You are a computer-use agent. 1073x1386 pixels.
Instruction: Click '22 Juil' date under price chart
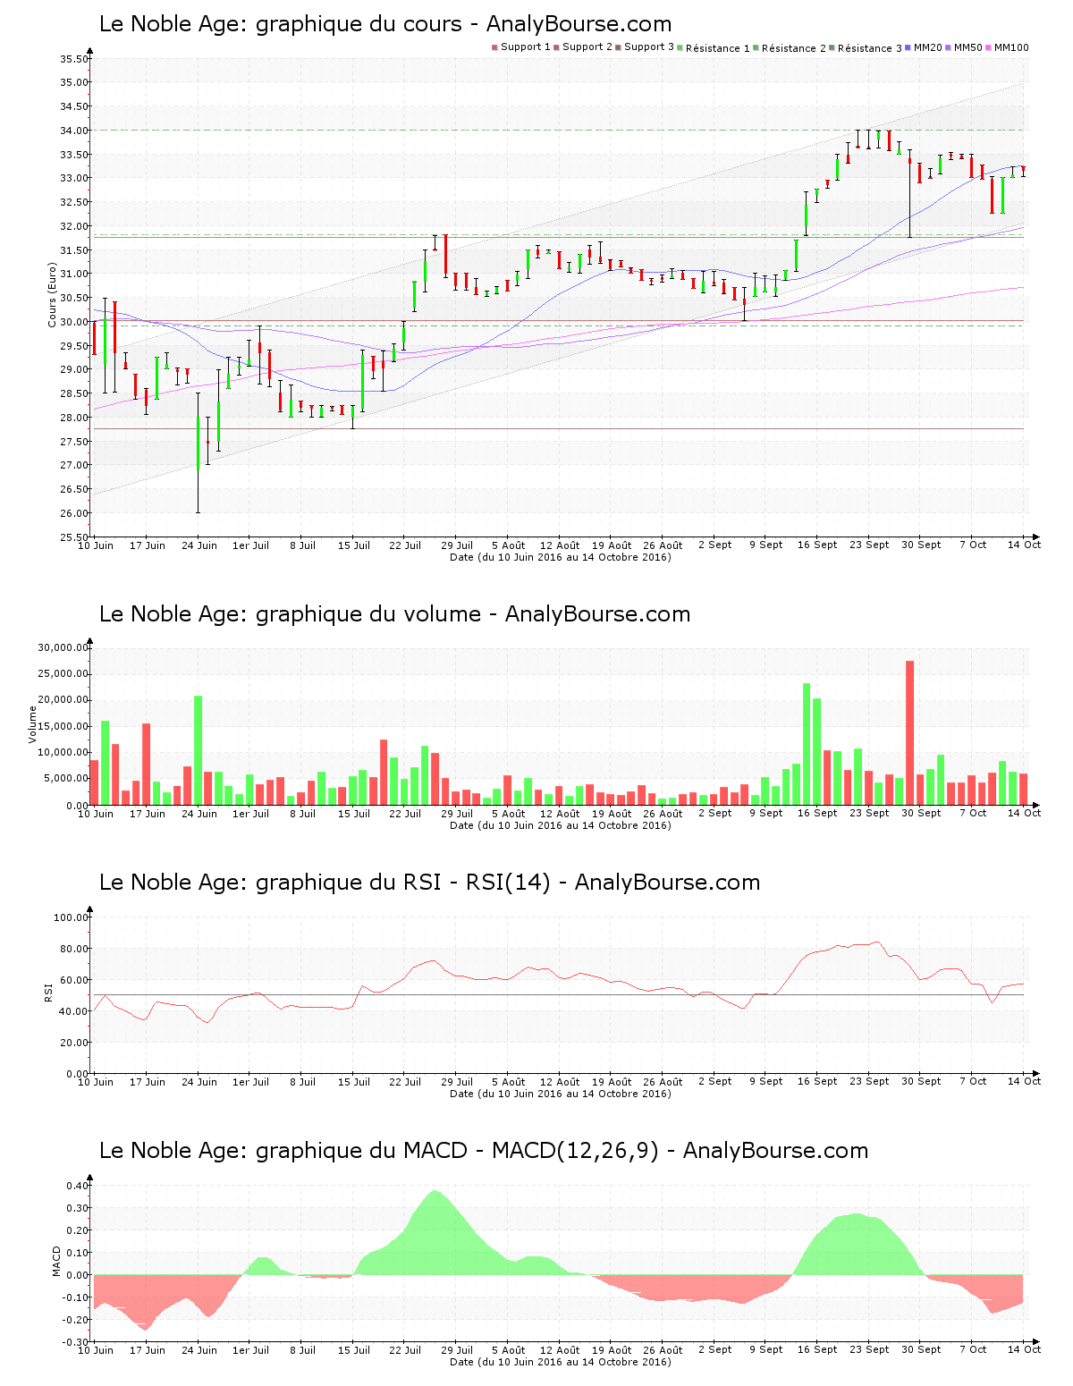(x=405, y=545)
